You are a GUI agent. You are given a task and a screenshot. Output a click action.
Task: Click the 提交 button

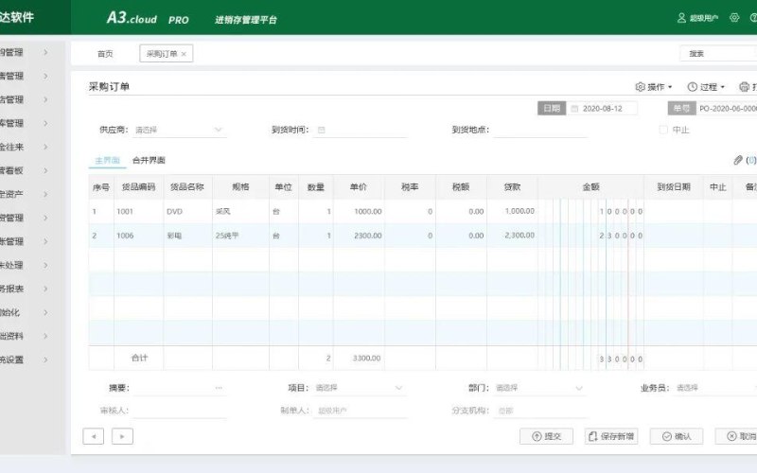point(546,436)
